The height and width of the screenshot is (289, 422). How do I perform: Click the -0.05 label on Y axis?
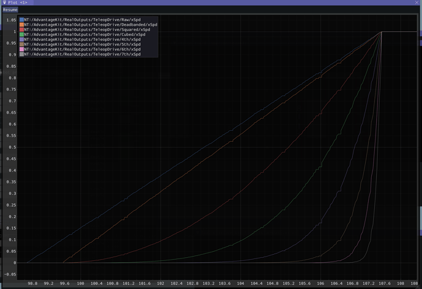pos(10,274)
